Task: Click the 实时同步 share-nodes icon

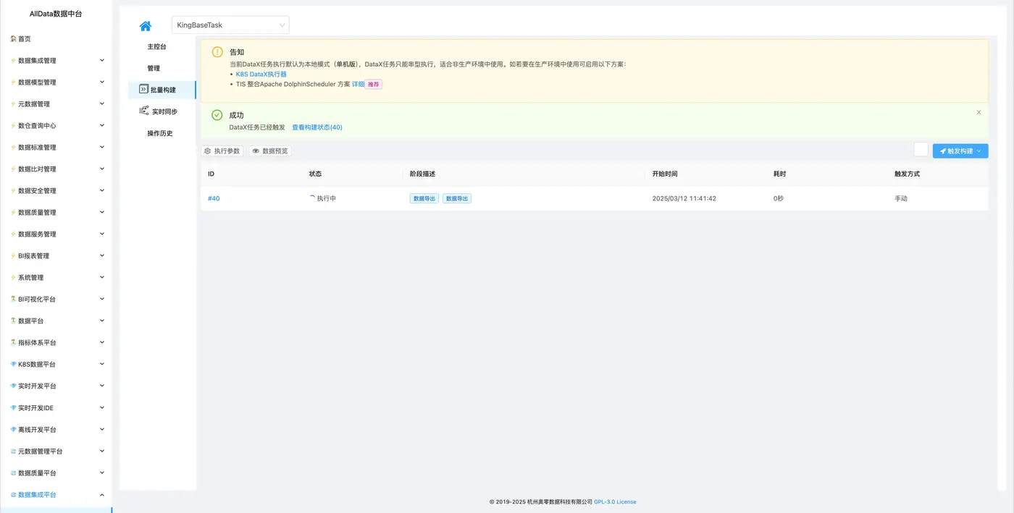Action: pyautogui.click(x=144, y=111)
